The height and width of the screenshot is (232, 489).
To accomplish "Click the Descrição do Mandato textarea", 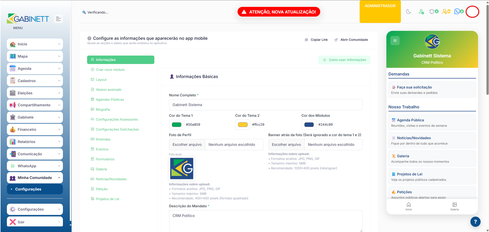I will [x=266, y=221].
